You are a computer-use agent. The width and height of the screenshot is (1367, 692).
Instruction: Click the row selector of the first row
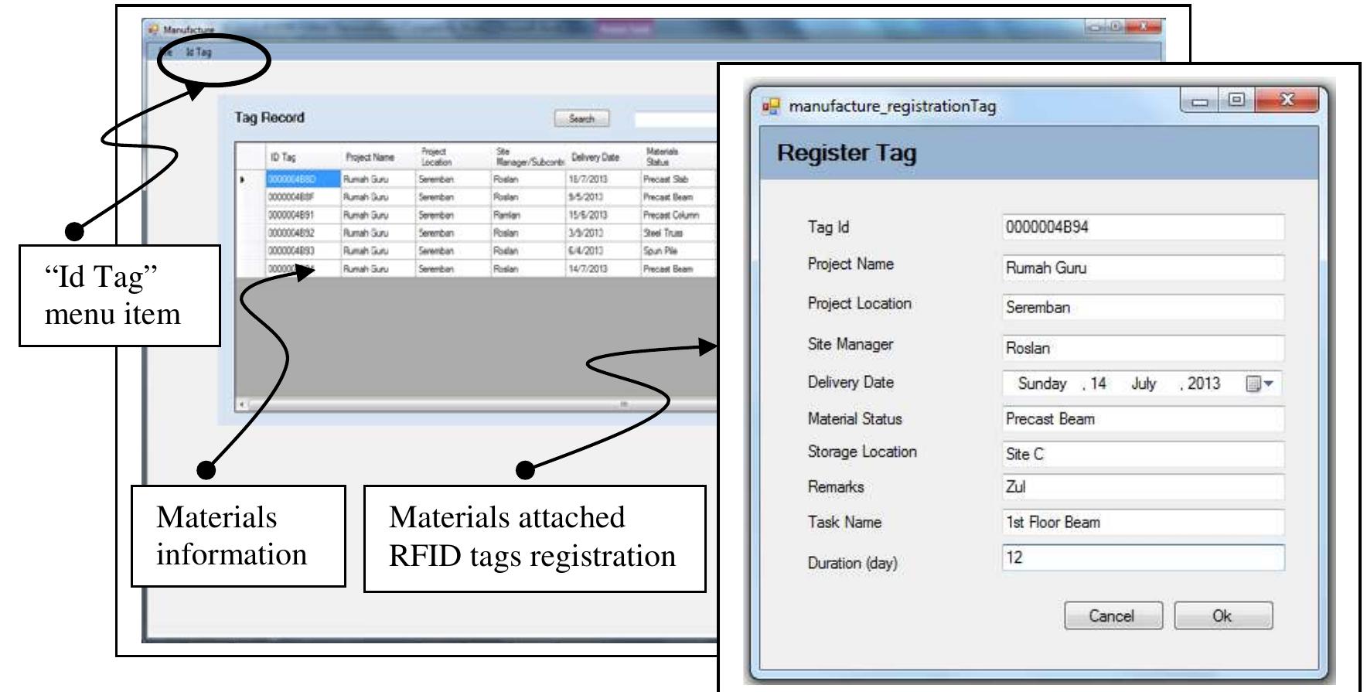(x=251, y=179)
